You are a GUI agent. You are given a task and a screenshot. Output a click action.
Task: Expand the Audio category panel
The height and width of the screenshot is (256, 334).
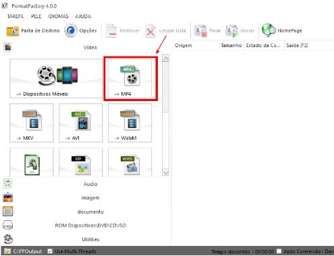point(90,184)
